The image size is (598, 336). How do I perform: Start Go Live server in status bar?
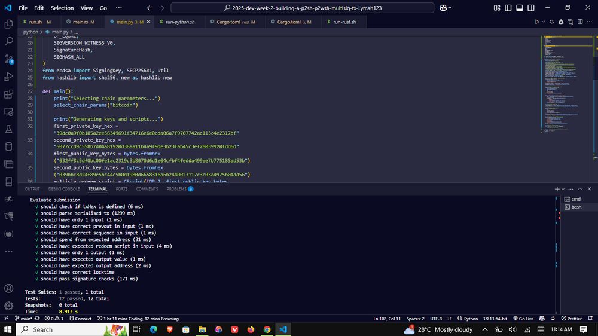[523, 319]
